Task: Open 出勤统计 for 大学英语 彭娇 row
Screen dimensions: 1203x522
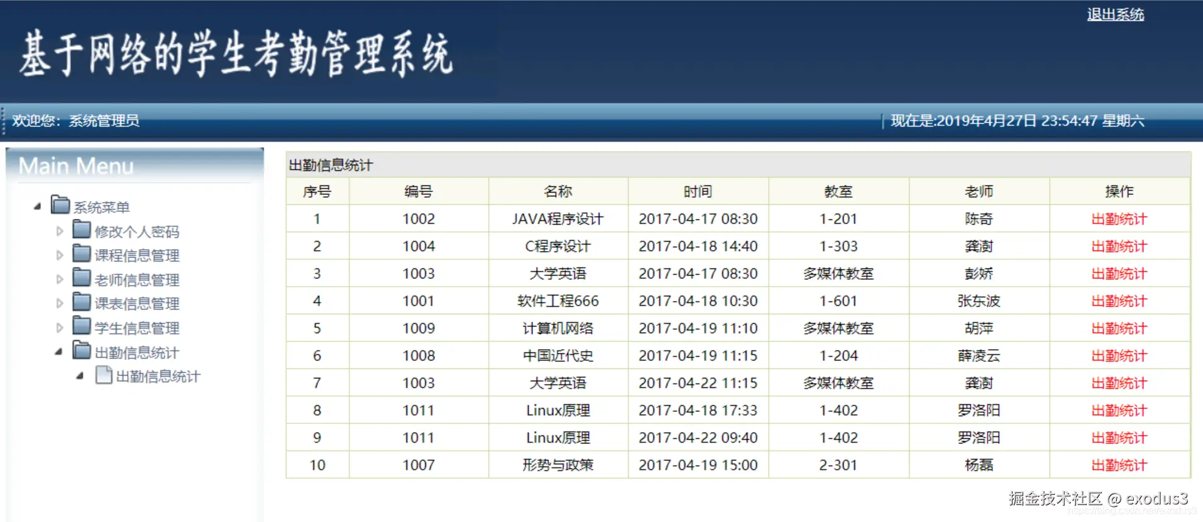Action: click(1119, 274)
